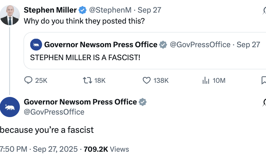This screenshot has height=158, width=266.
Task: Open the @StephenM handle link
Action: (x=110, y=10)
